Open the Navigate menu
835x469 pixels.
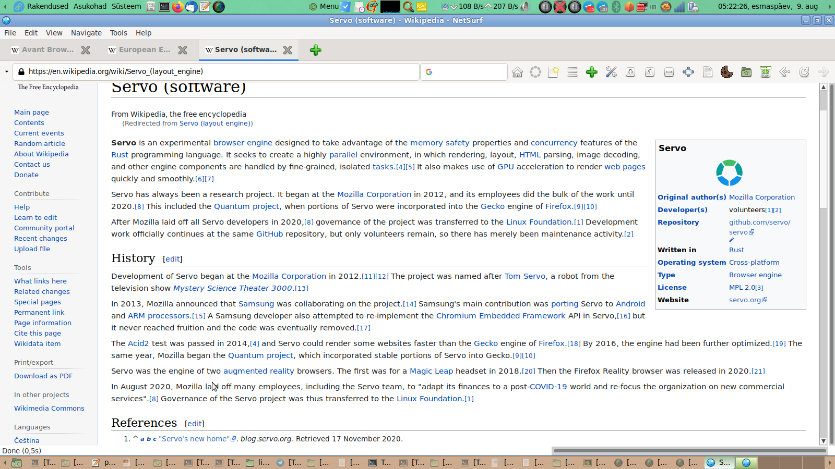pyautogui.click(x=87, y=33)
